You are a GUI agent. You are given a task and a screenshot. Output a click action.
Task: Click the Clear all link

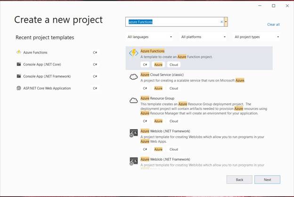[273, 25]
